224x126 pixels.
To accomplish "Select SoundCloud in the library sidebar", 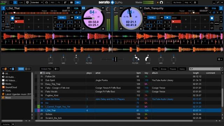I will 11,87.
